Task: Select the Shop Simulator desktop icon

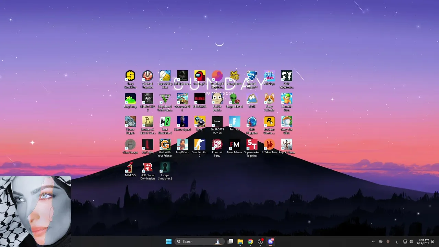Action: pyautogui.click(x=130, y=80)
